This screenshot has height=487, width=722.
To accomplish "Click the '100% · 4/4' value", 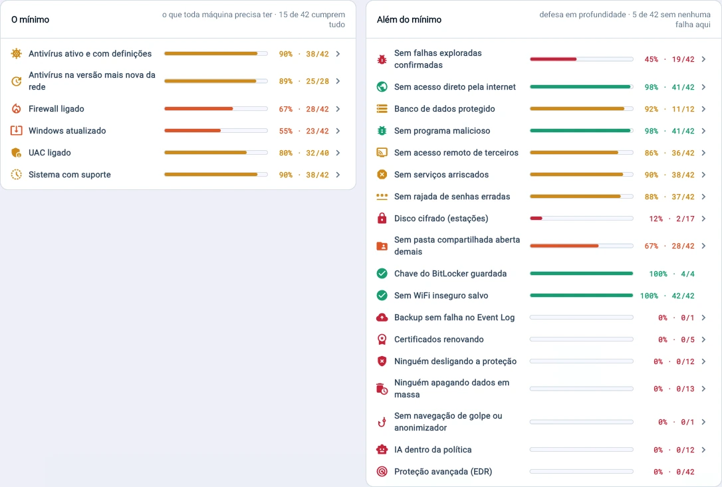I will coord(672,274).
